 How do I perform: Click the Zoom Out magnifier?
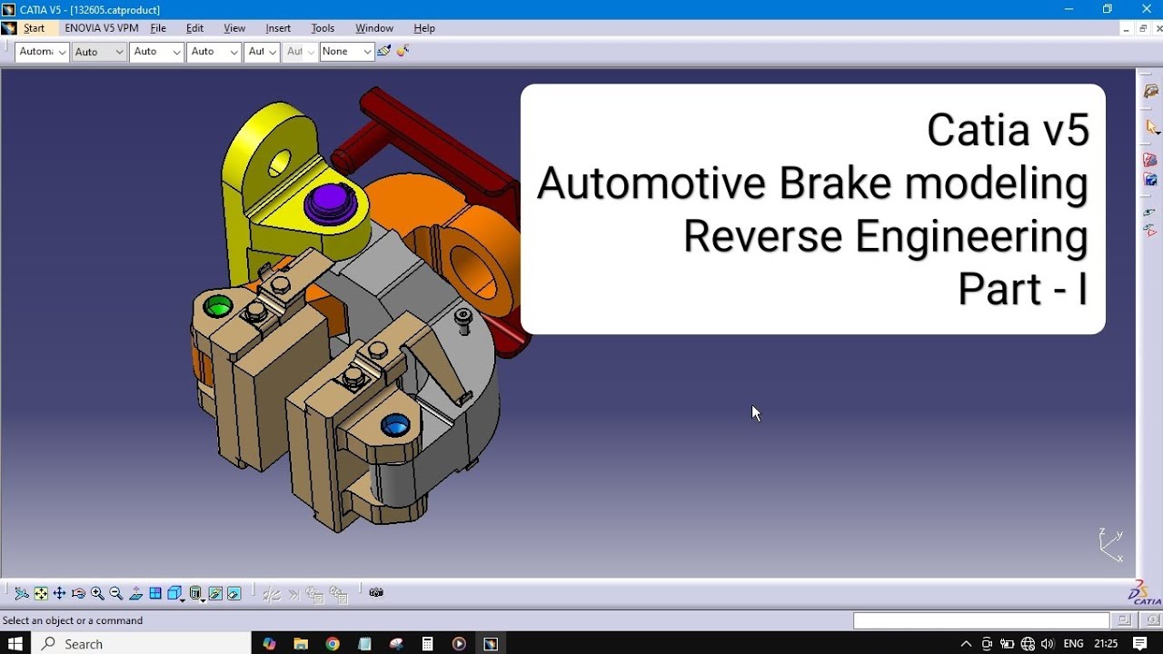[116, 593]
